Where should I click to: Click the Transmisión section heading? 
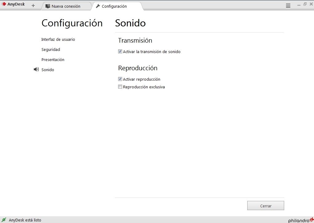click(135, 40)
